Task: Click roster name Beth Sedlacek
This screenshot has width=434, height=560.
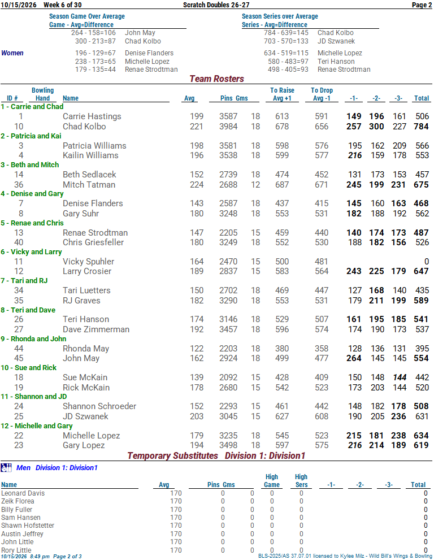Action: 89,175
